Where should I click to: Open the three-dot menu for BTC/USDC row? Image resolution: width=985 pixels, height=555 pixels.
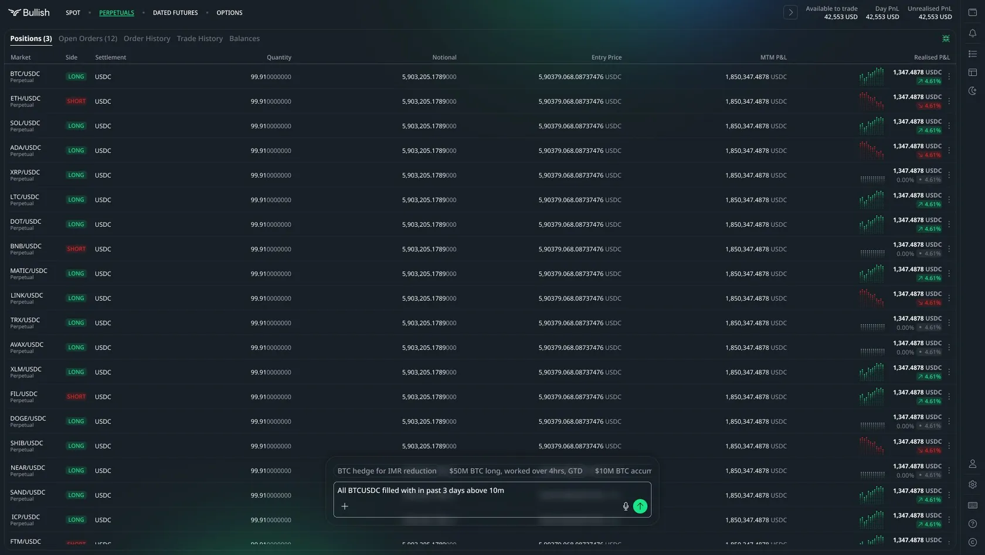949,77
